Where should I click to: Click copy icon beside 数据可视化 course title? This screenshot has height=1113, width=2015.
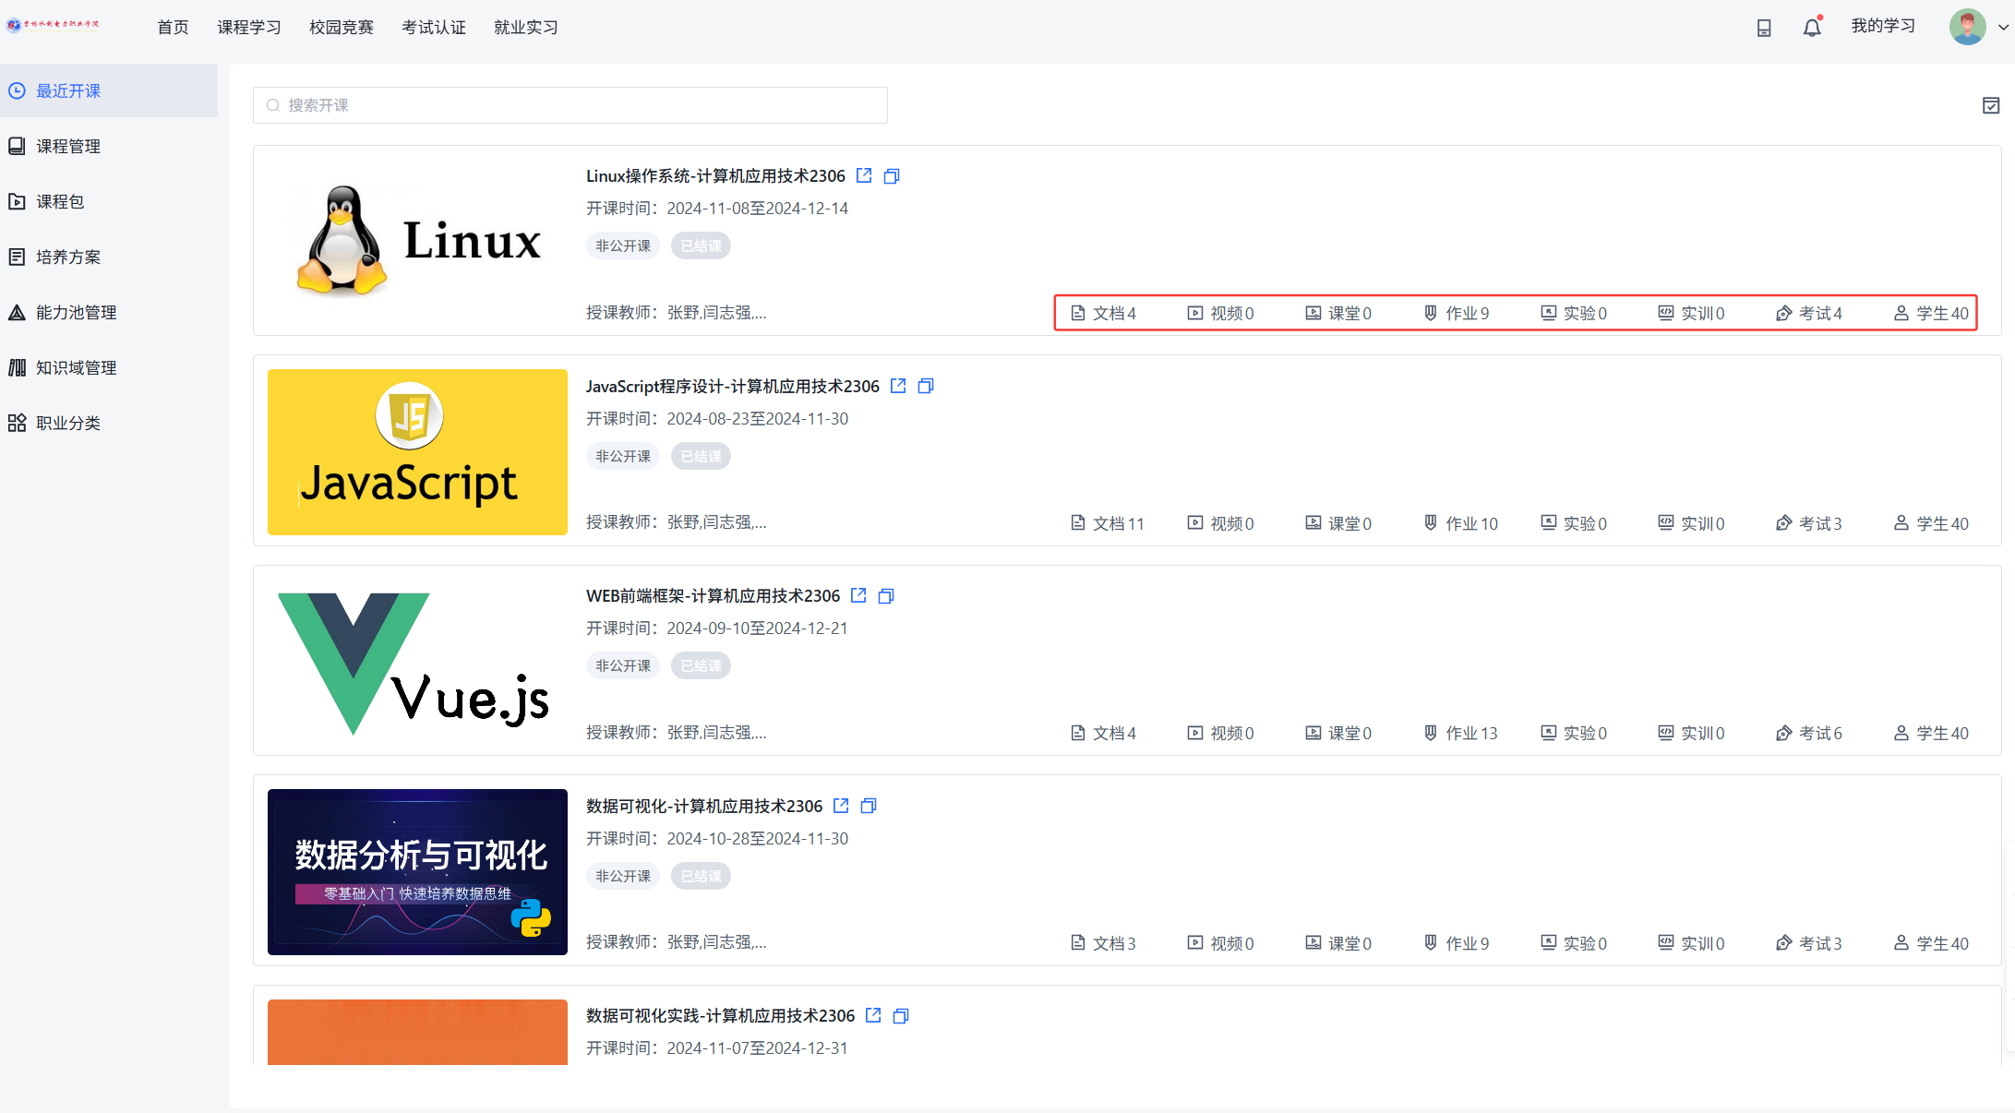[869, 806]
